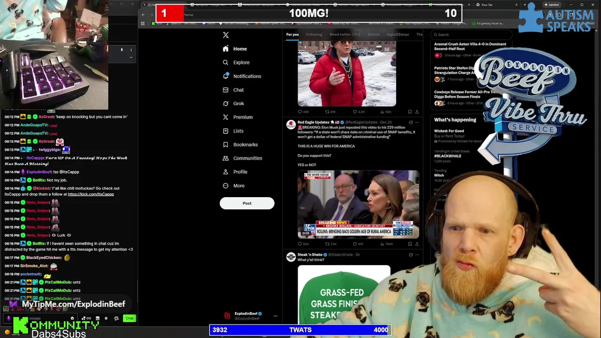Click the Profile person icon
601x338 pixels.
[x=226, y=172]
